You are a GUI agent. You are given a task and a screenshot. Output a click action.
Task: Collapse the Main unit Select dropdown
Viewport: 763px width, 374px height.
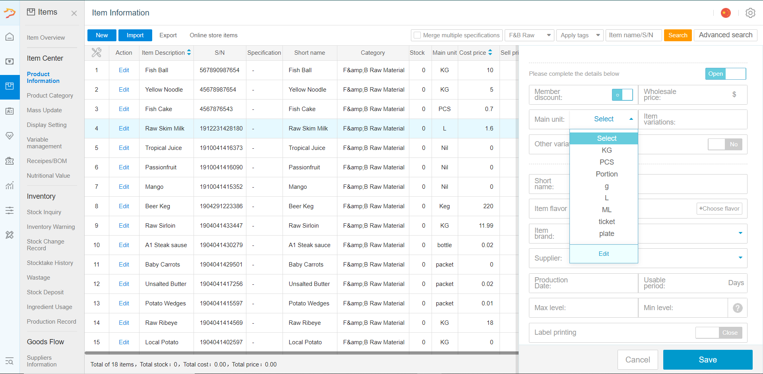point(604,119)
